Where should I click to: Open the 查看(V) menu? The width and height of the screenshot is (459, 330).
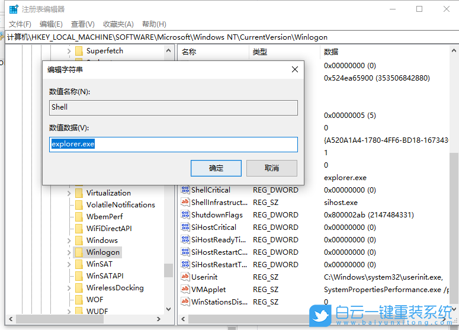point(83,24)
